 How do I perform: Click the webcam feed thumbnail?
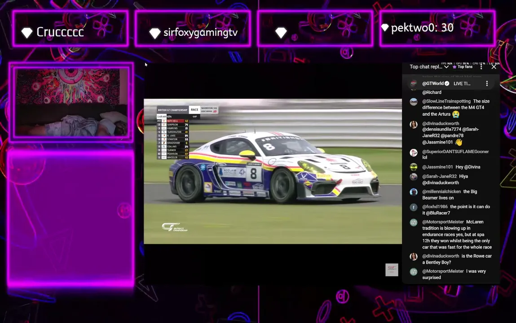[71, 102]
